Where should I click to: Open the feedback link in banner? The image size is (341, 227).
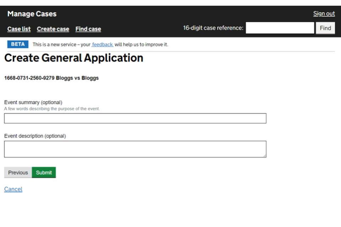(102, 45)
